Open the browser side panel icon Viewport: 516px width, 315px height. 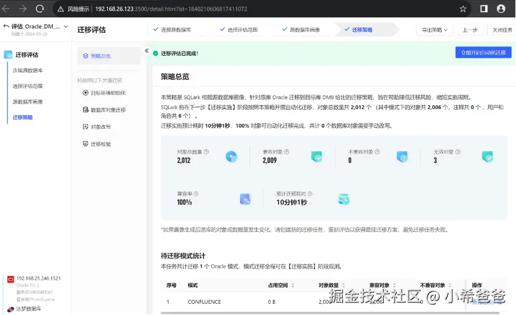(484, 9)
